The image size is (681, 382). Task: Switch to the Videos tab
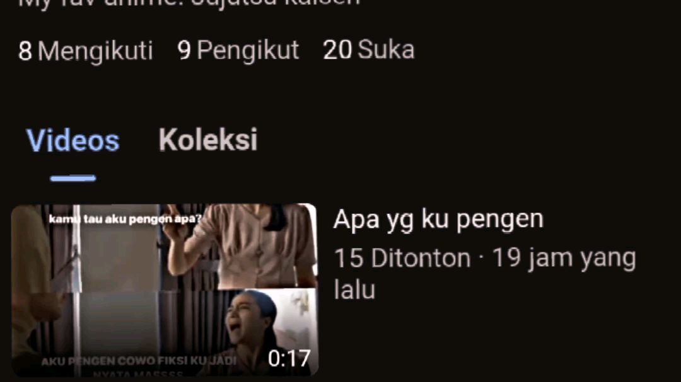coord(73,140)
